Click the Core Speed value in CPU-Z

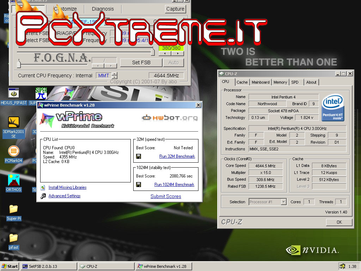tap(265, 166)
